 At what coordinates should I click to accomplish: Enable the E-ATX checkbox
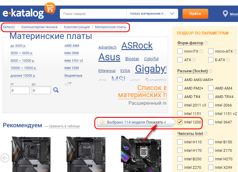(x=211, y=60)
